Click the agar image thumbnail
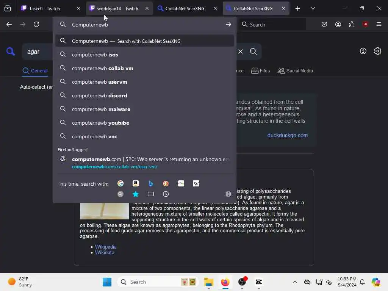 104,211
